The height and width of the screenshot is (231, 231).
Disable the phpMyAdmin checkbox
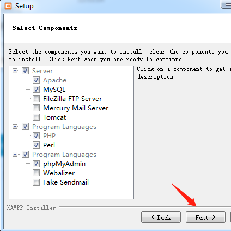pyautogui.click(x=36, y=163)
